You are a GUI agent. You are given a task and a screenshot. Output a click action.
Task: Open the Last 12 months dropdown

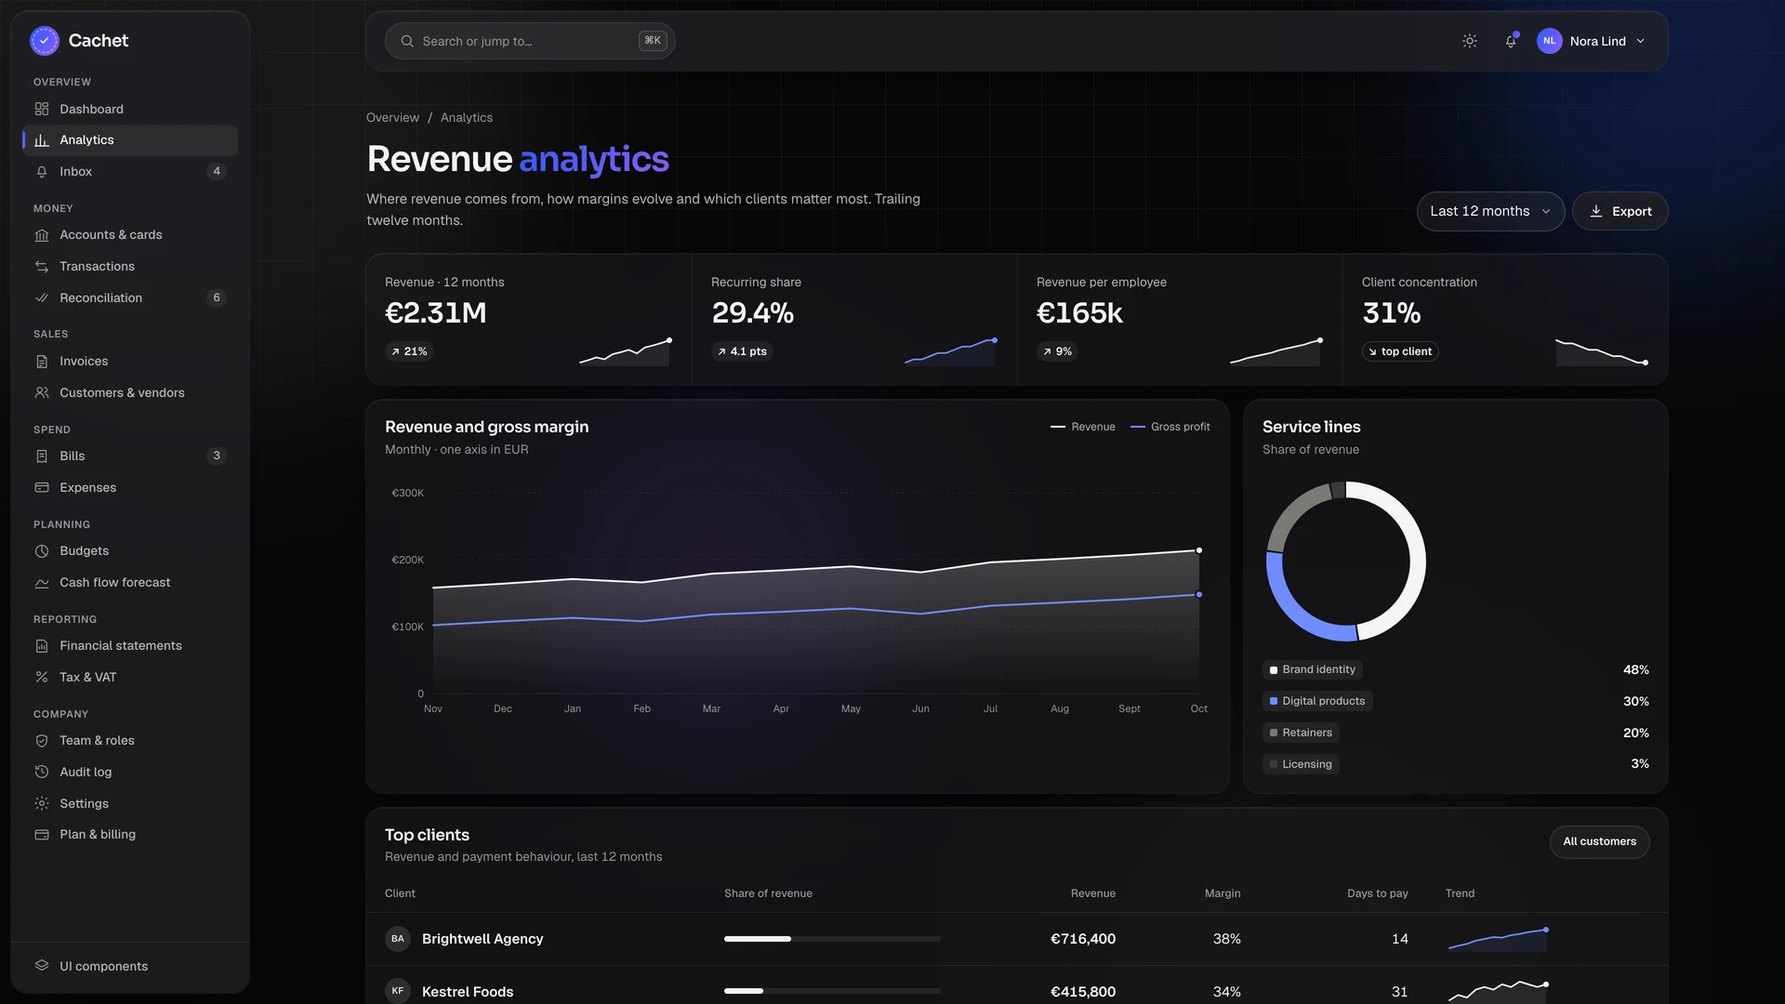(x=1490, y=211)
